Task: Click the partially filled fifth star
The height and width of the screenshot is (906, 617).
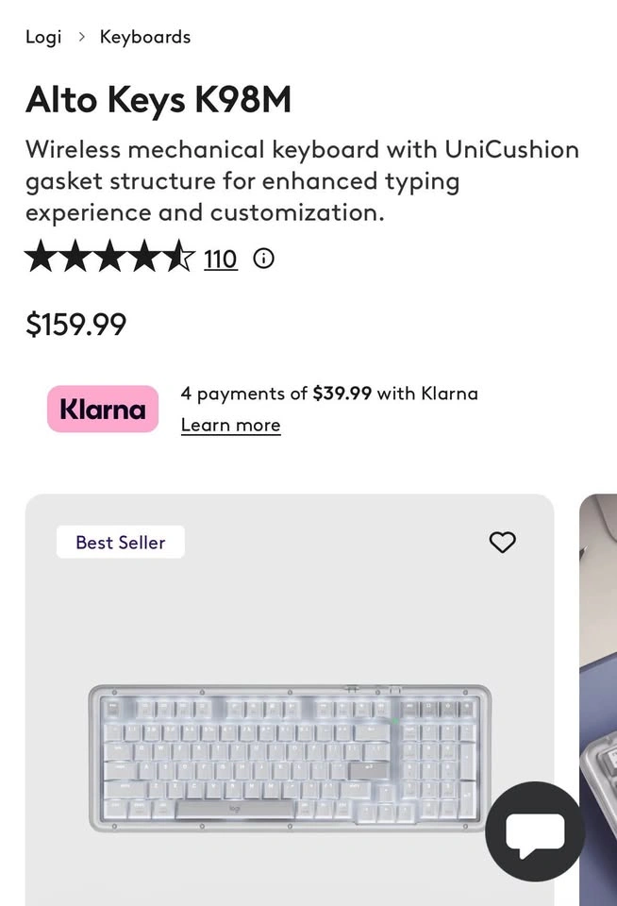Action: tap(179, 257)
